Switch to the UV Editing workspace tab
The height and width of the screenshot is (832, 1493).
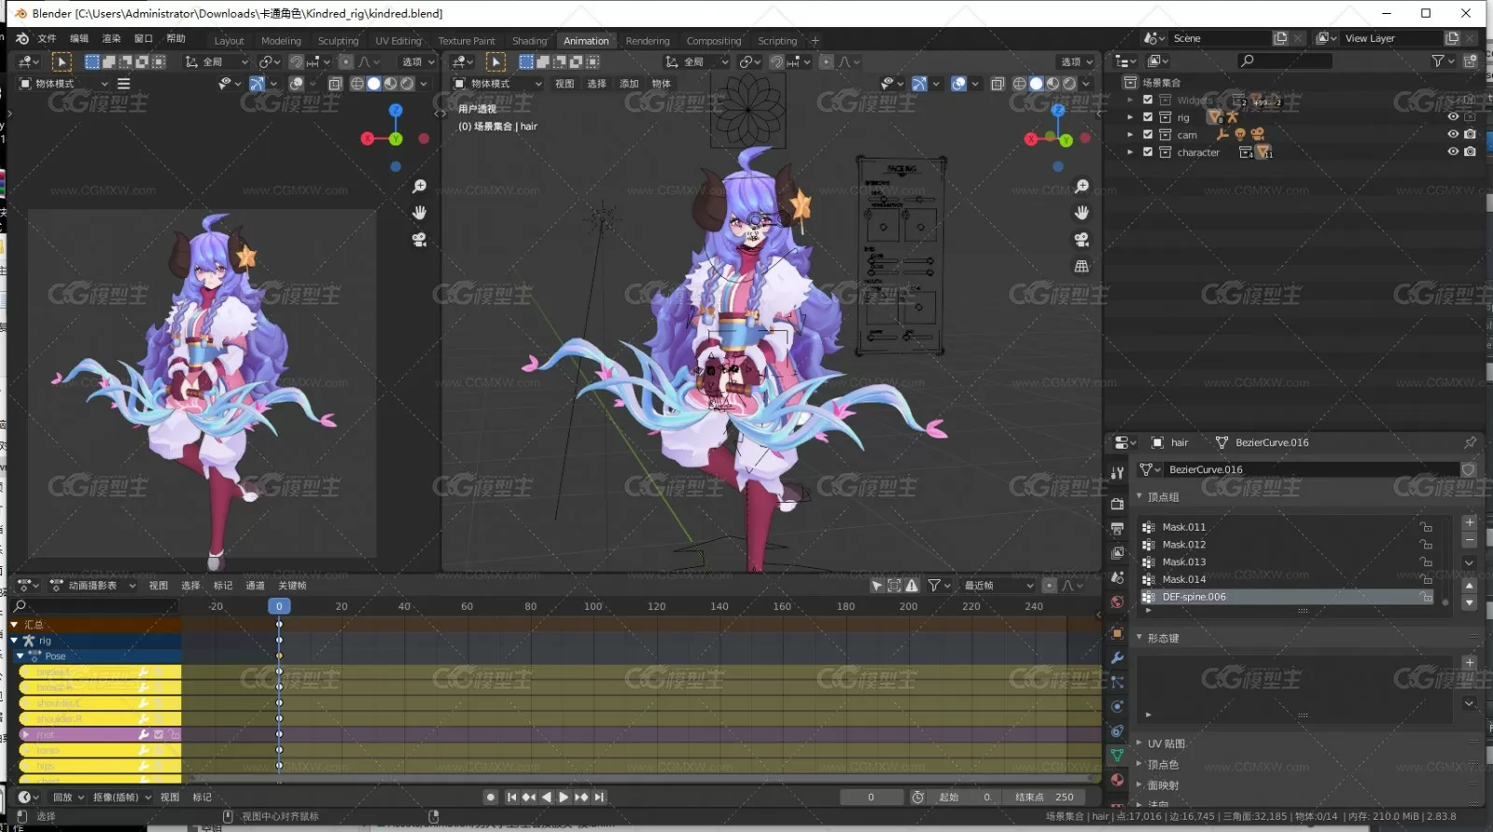[398, 41]
